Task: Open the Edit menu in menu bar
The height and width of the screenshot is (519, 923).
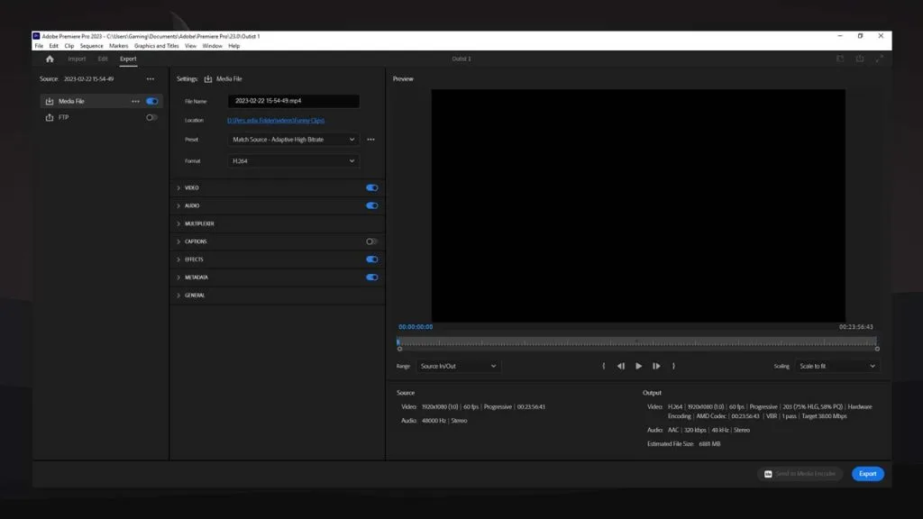Action: click(53, 46)
